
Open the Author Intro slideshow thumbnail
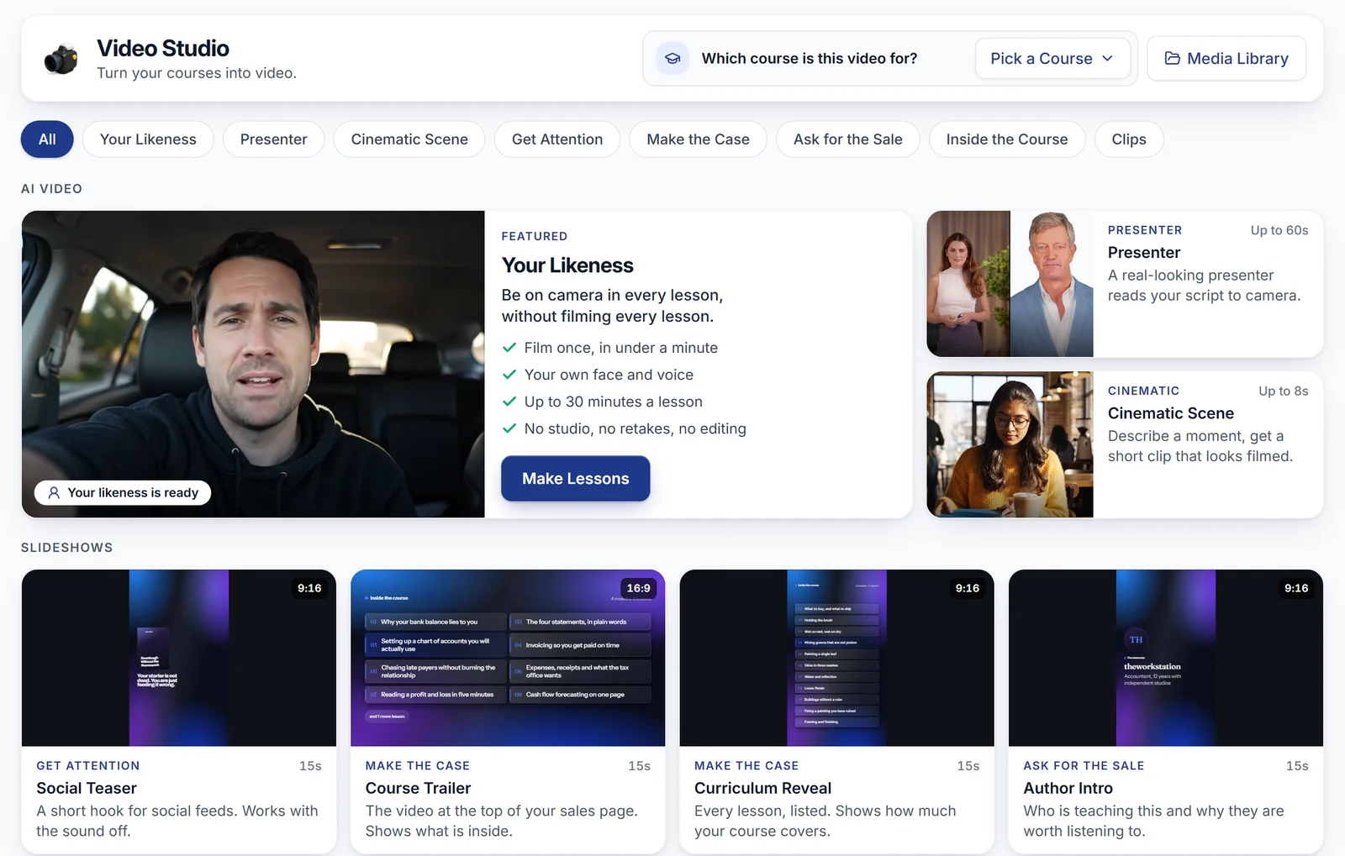[1166, 658]
